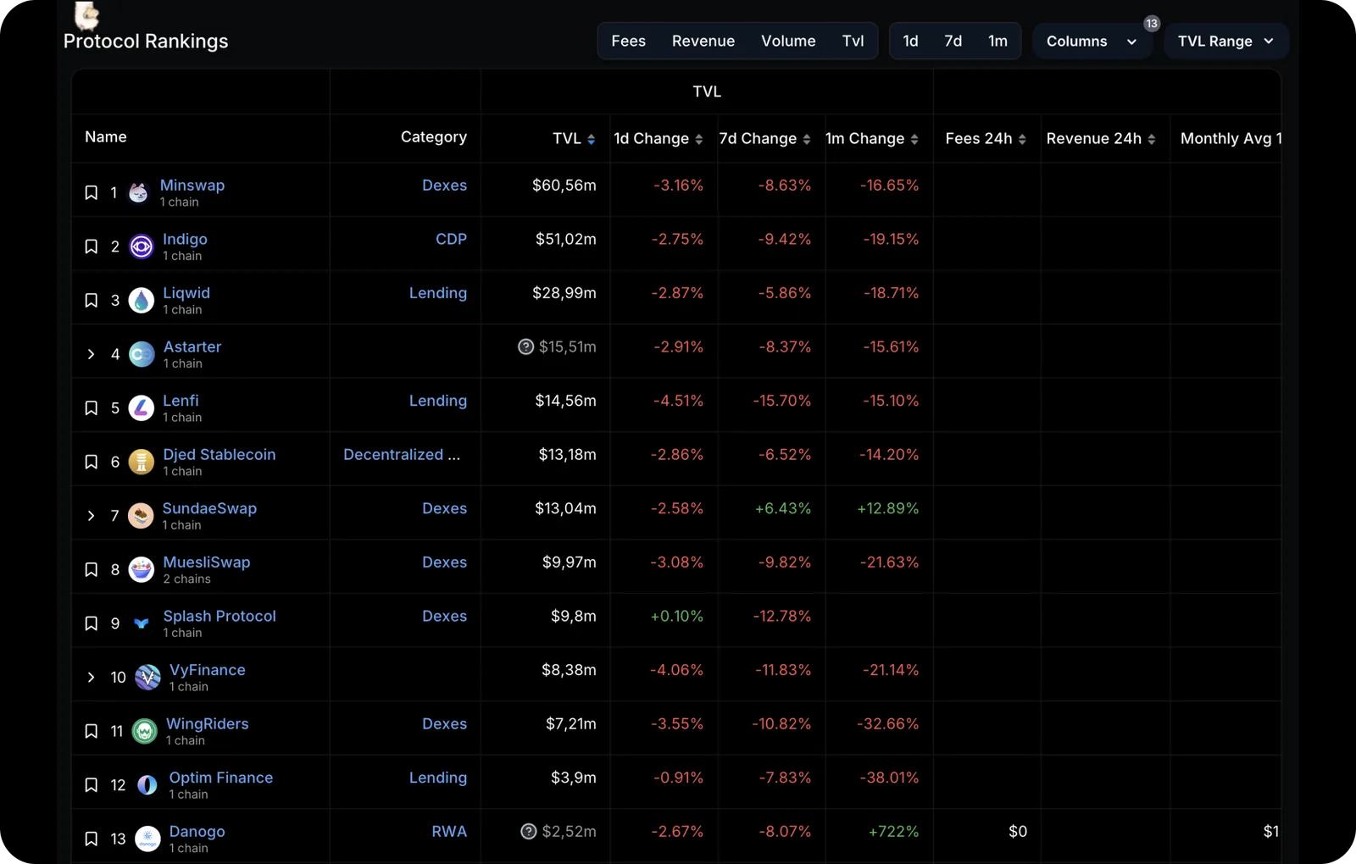Viewport: 1356px width, 864px height.
Task: Select the 1d time range
Action: 911,42
